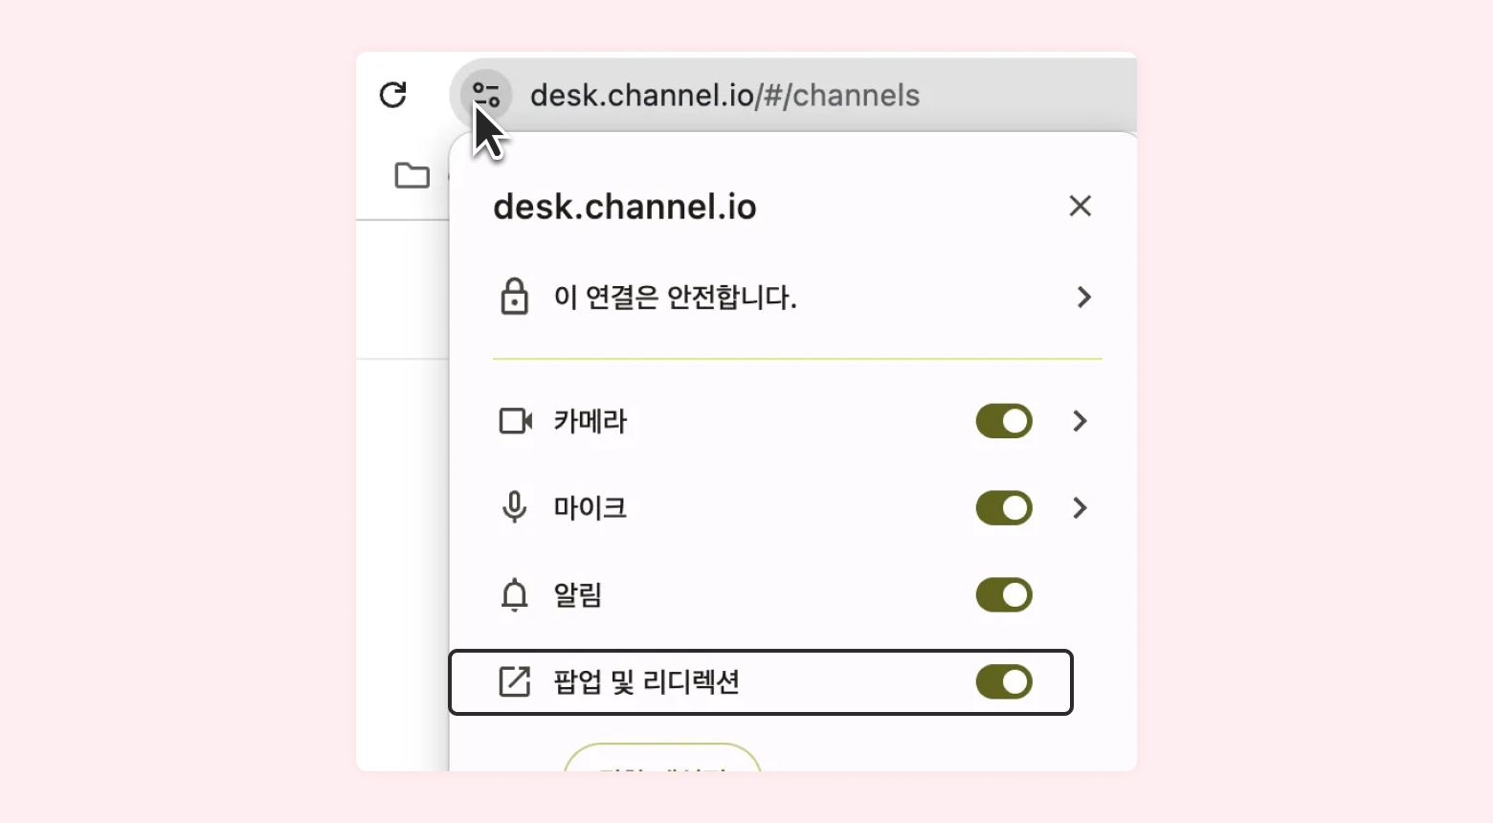Close the desk.channel.io site info popup

coord(1081,206)
